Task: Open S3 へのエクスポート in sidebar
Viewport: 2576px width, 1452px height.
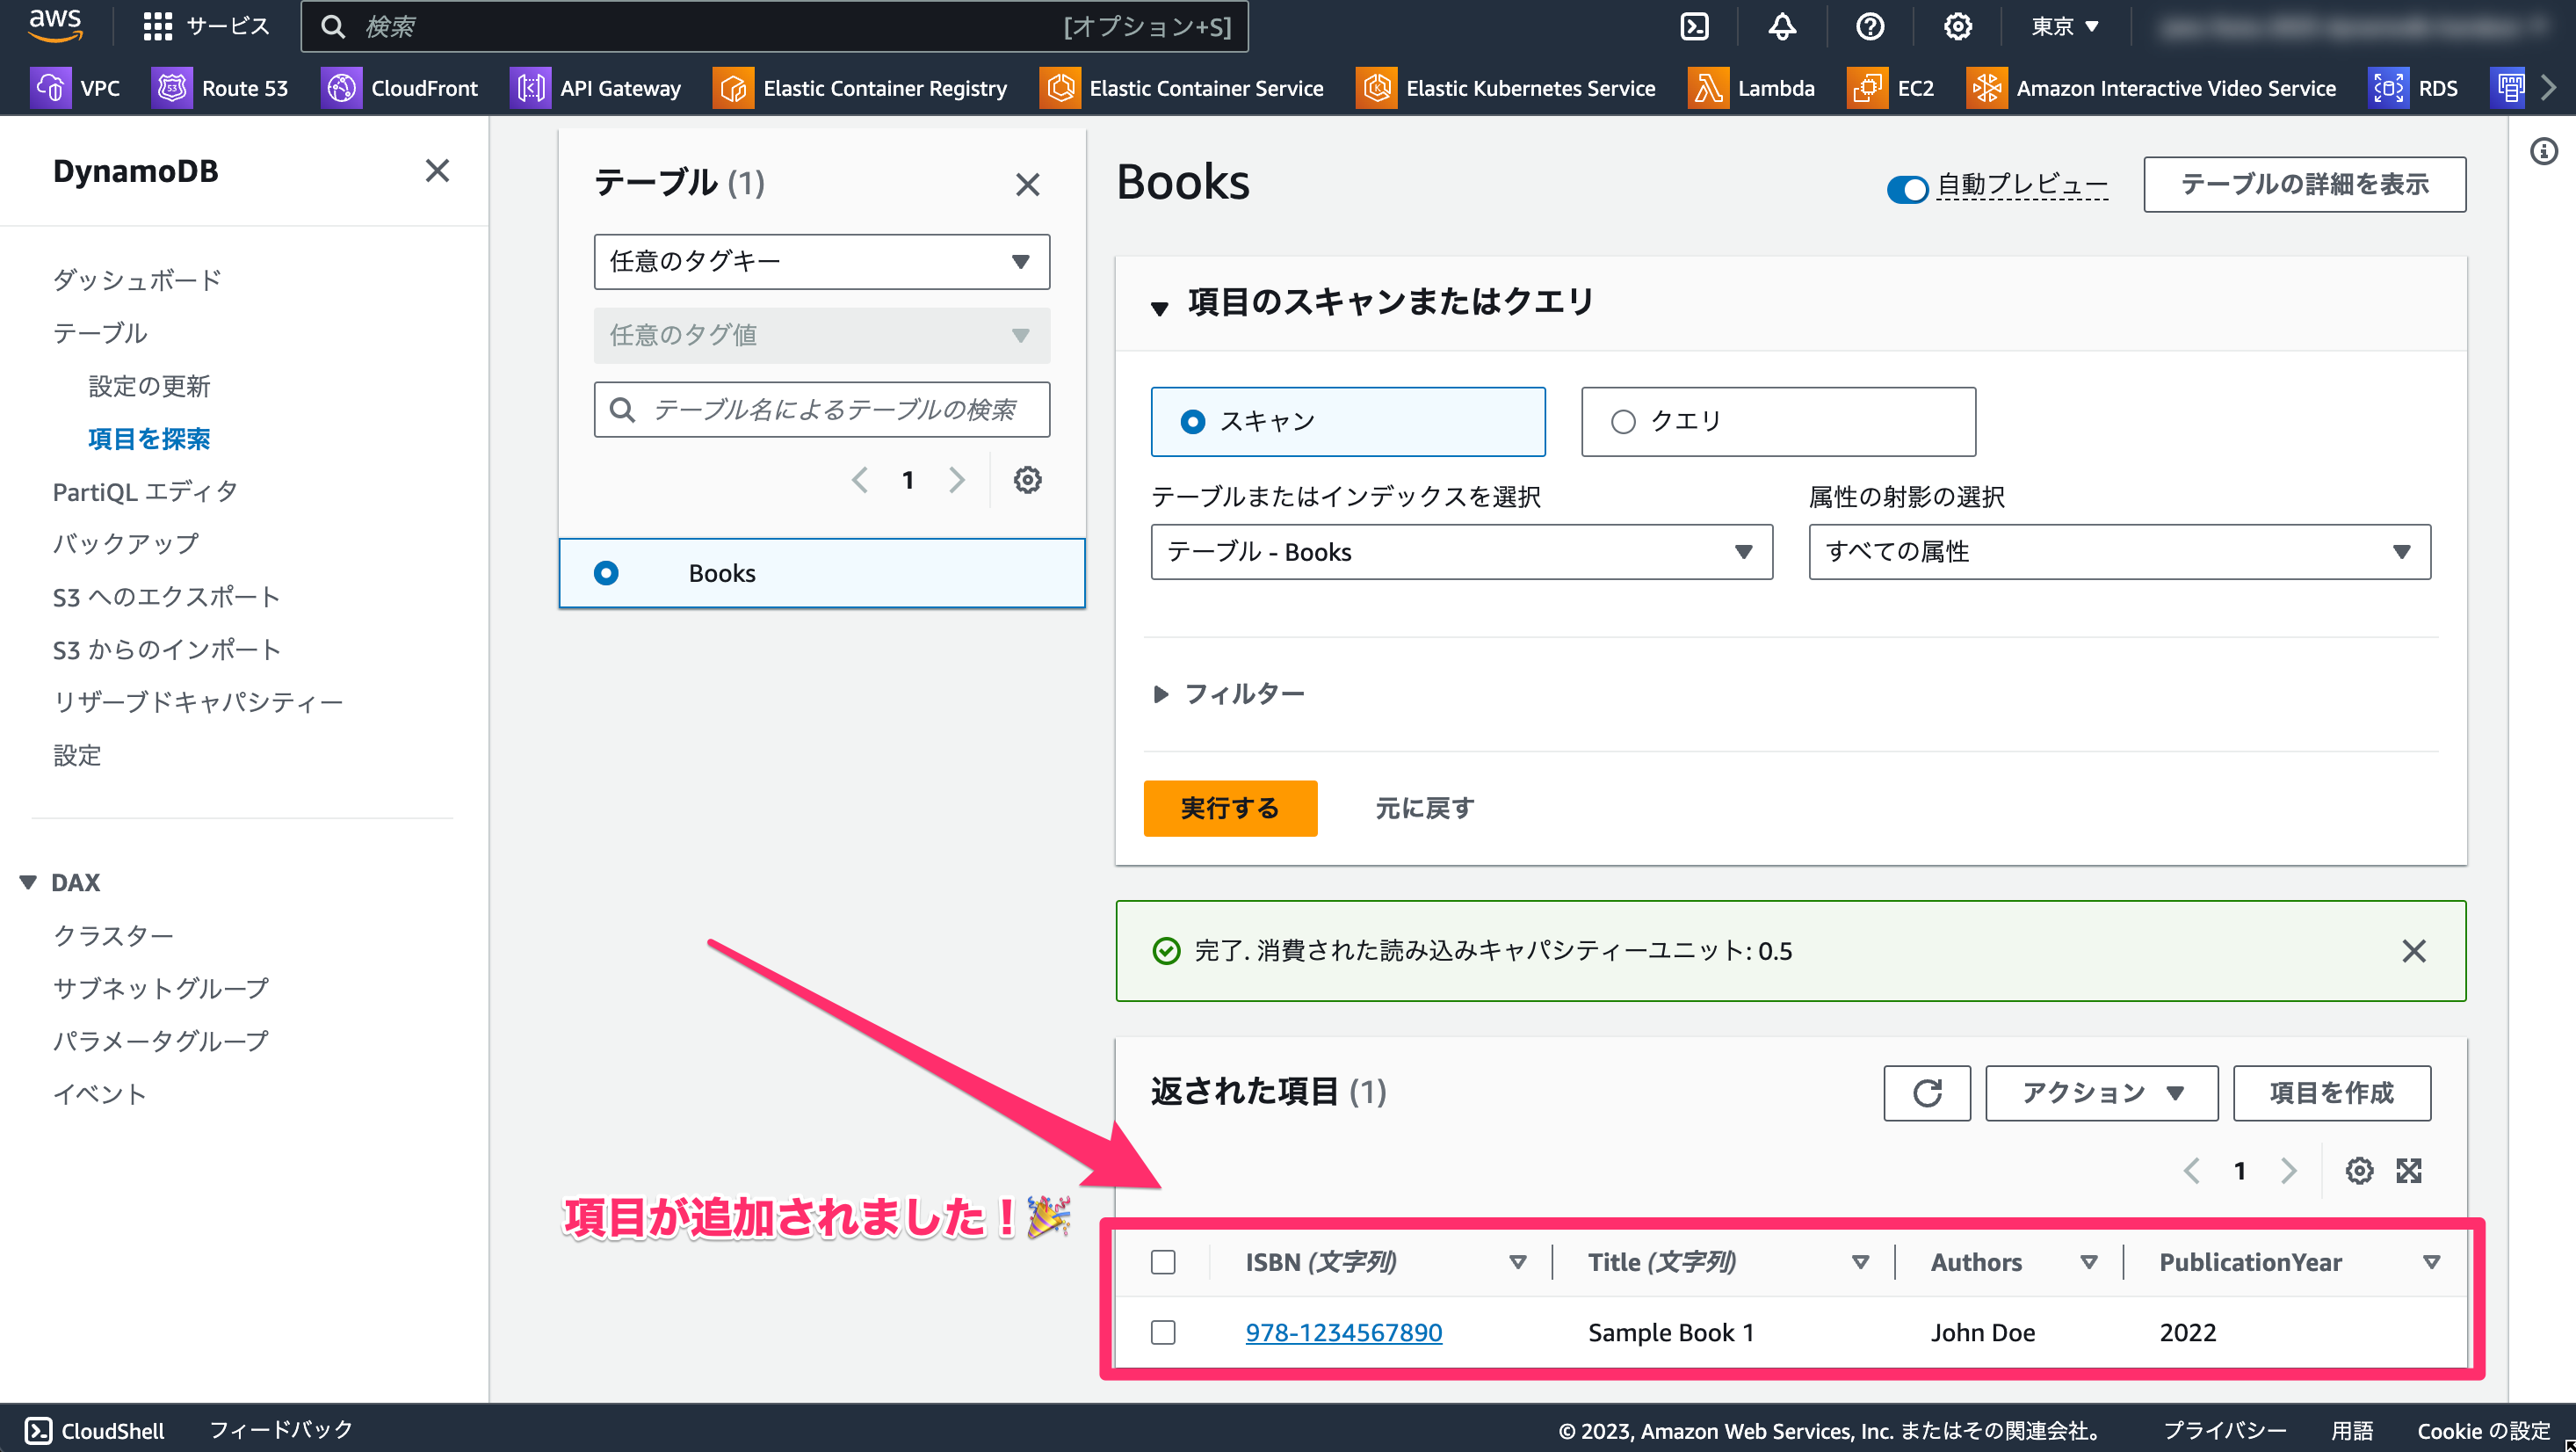Action: (x=167, y=598)
